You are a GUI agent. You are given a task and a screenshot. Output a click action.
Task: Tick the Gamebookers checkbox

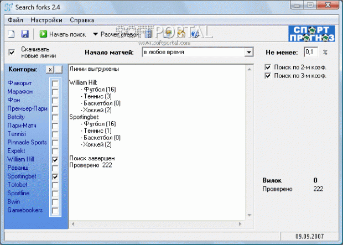point(55,211)
